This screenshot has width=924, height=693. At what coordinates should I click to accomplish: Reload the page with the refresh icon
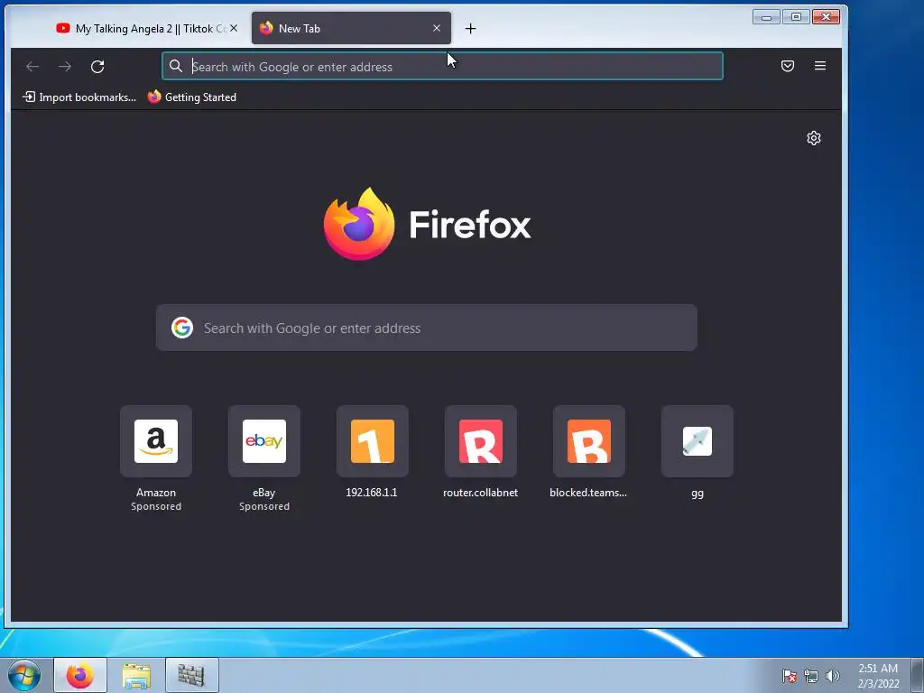97,67
